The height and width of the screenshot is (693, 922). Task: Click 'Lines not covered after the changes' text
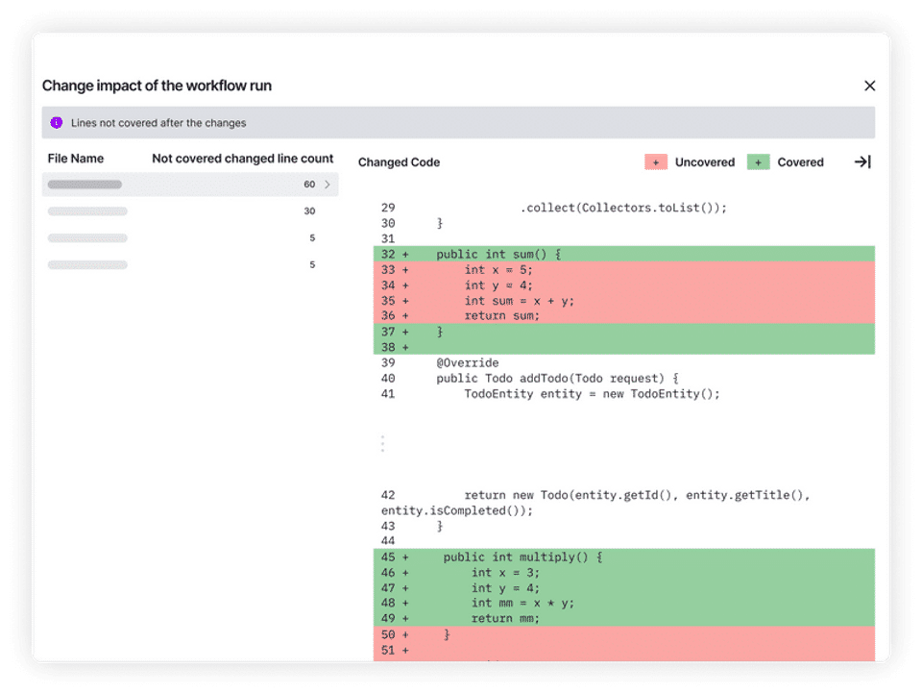pos(158,123)
